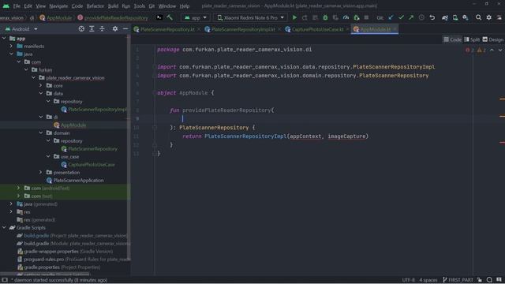Select CapturePhotoUseCase file in tree
505x284 pixels.
[92, 165]
